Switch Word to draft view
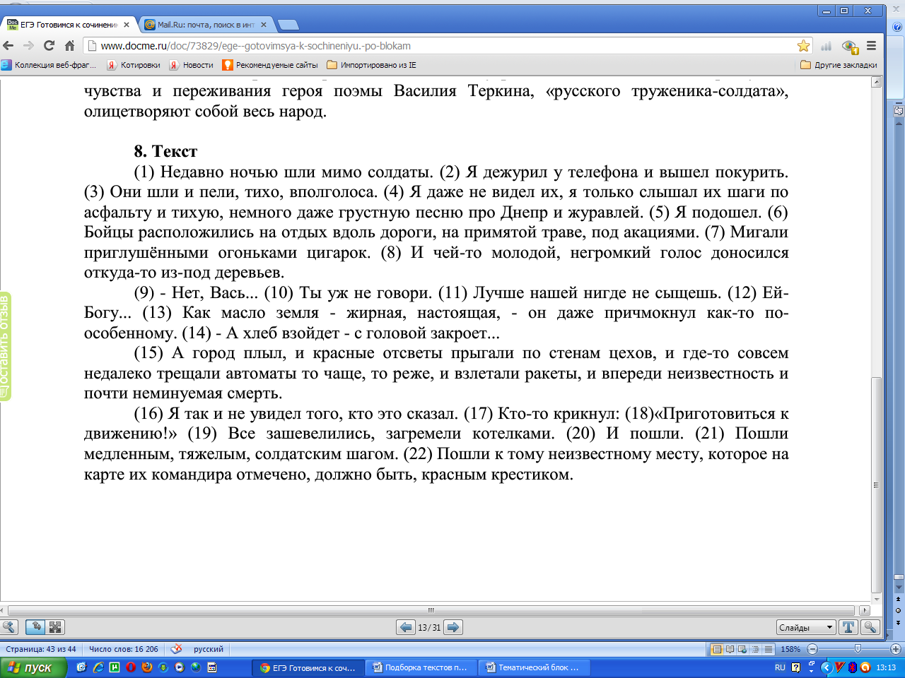Image resolution: width=905 pixels, height=678 pixels. [768, 649]
